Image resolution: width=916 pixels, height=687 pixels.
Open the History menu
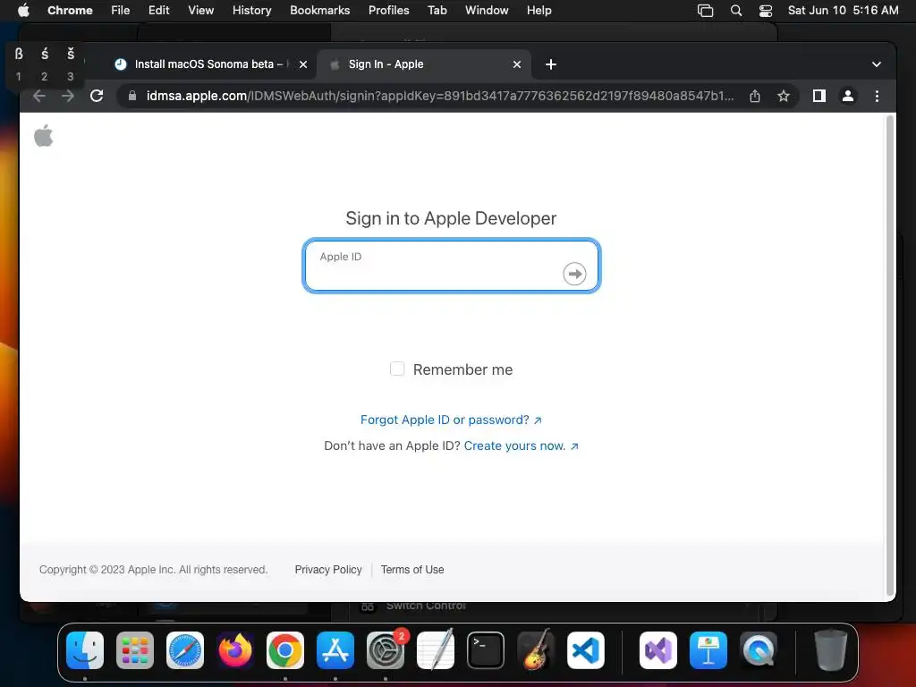tap(251, 11)
